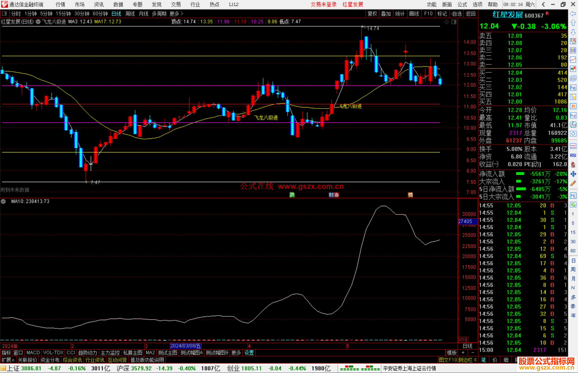Switch to the 周线 period tab
Viewport: 578px width, 373px height.
click(130, 14)
